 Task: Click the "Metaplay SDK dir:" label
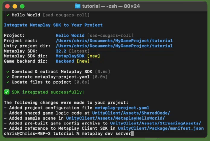(26, 56)
